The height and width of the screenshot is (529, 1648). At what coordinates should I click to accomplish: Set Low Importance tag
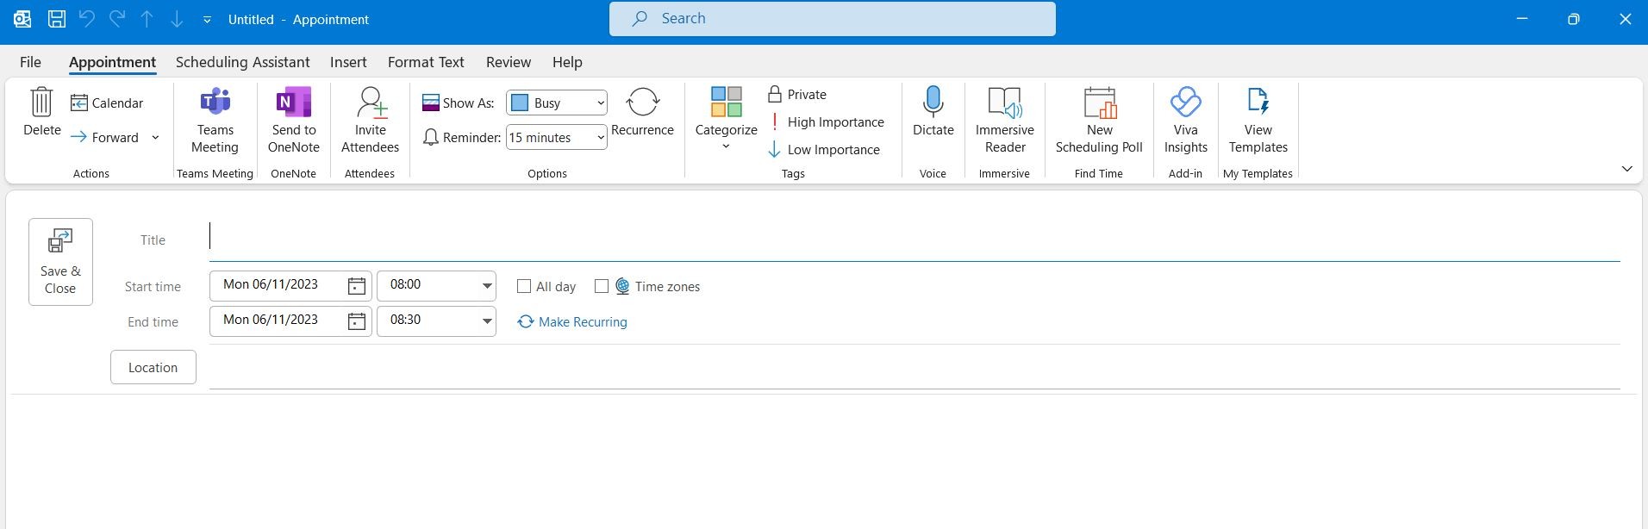click(824, 149)
